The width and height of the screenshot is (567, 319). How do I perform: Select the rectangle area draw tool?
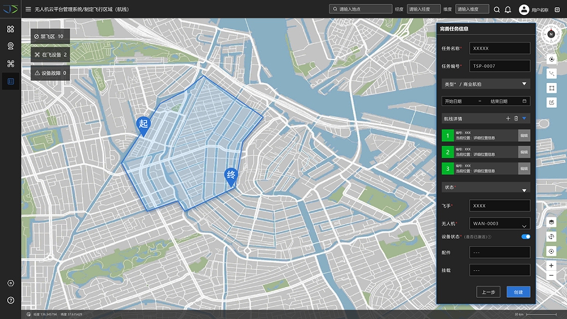click(x=551, y=88)
